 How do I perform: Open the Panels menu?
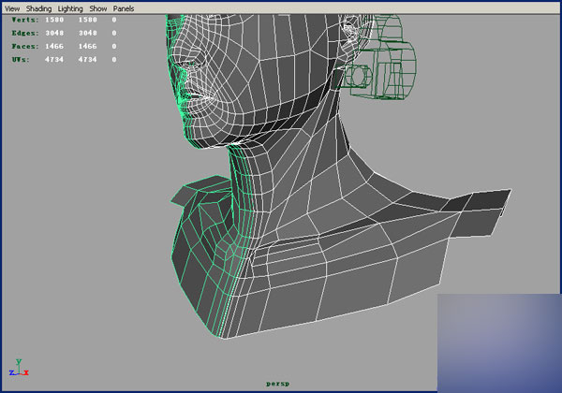(x=124, y=8)
